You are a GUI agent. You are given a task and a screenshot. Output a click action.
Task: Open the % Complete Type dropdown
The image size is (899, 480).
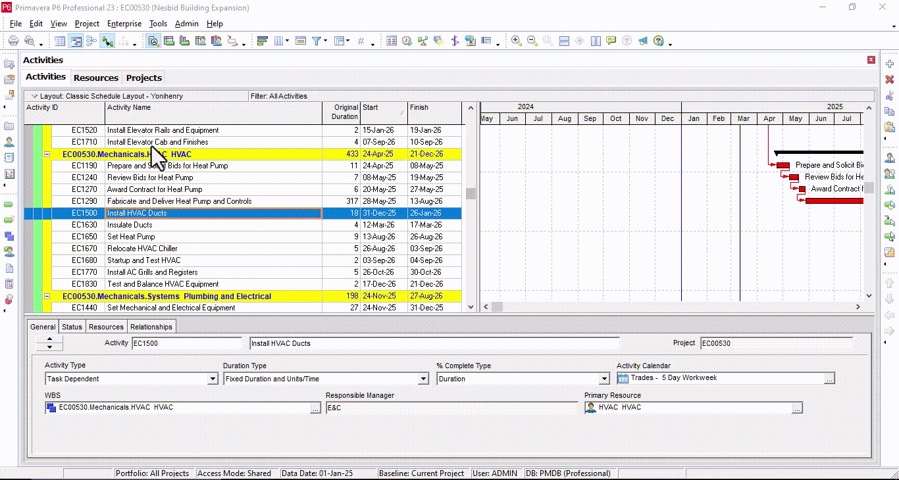(604, 379)
